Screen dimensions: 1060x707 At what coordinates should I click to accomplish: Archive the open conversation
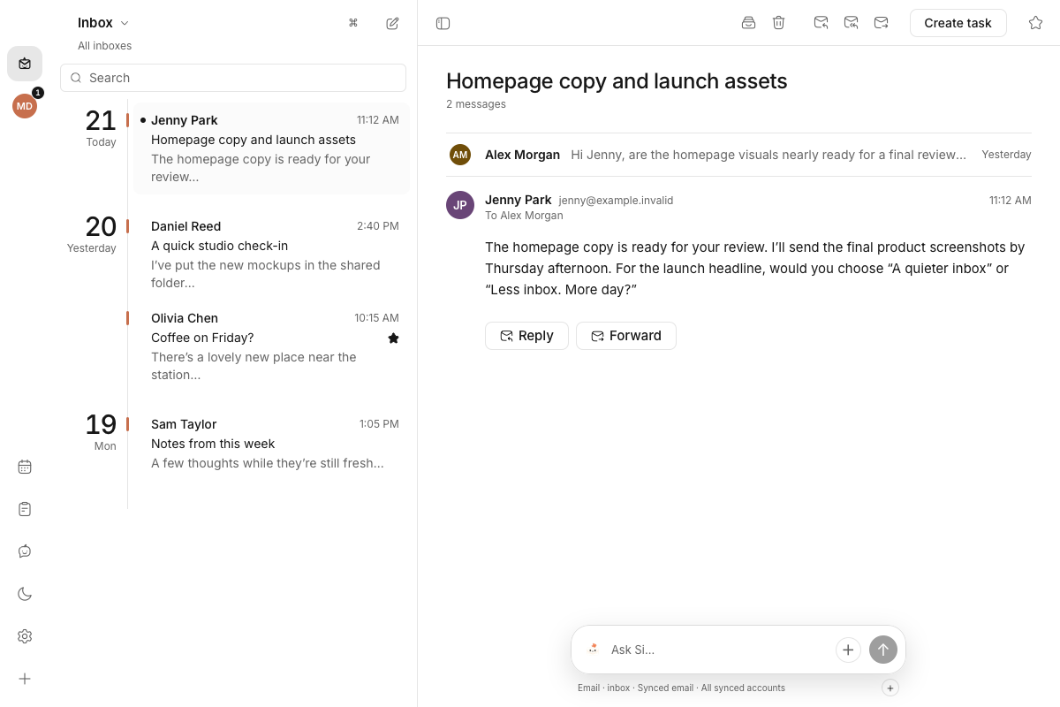coord(748,23)
